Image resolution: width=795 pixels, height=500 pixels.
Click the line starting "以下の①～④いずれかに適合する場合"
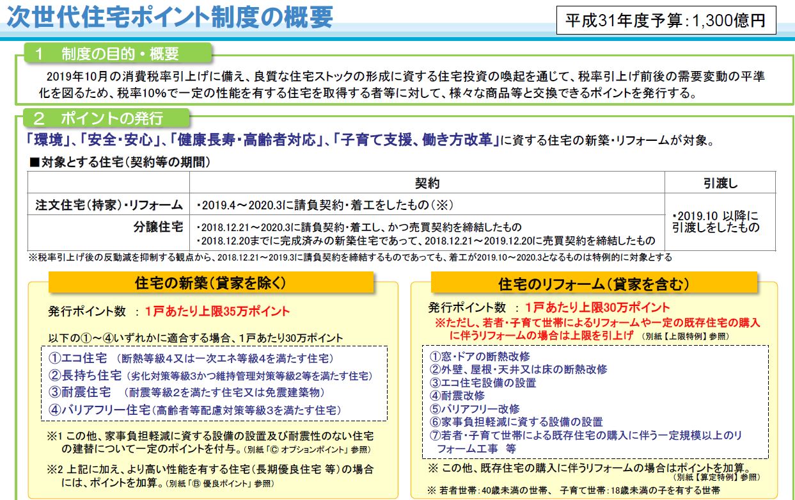pyautogui.click(x=196, y=337)
